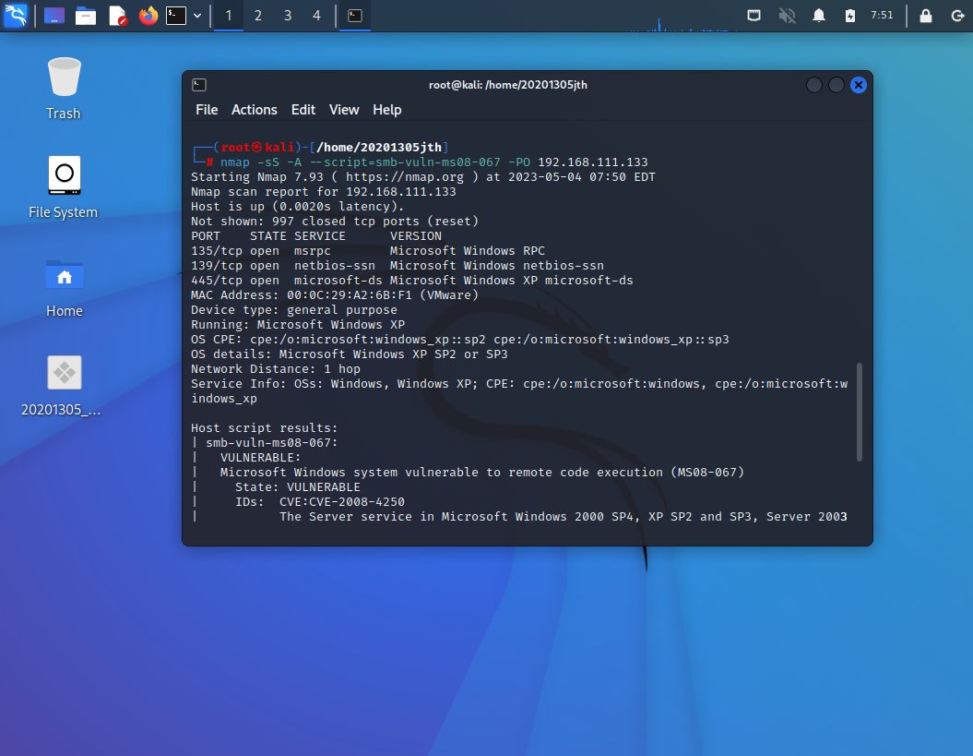This screenshot has width=973, height=756.
Task: Open the terminal File menu
Action: [x=207, y=110]
